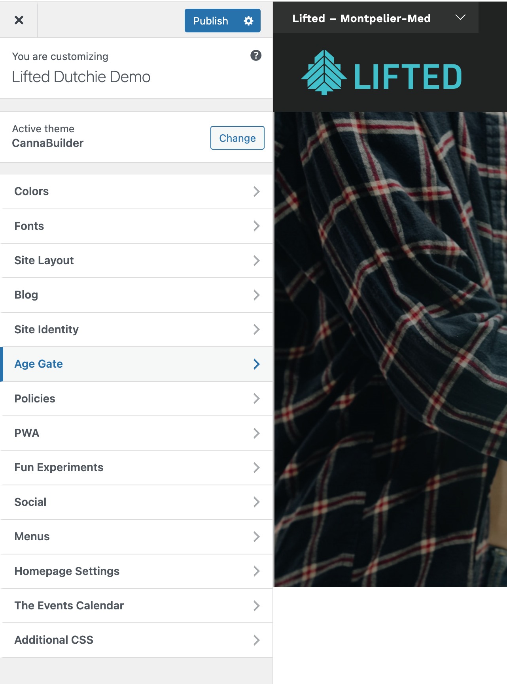Open the Policies settings panel
This screenshot has height=684, width=507.
(136, 399)
